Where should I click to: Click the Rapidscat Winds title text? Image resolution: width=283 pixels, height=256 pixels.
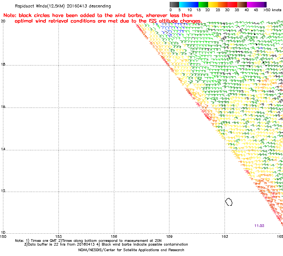pos(63,6)
